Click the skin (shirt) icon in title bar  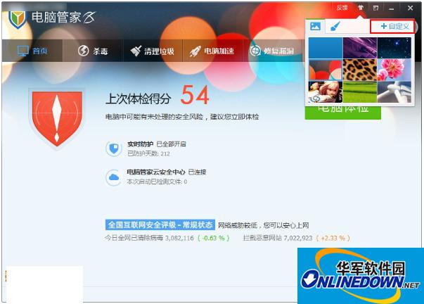361,8
